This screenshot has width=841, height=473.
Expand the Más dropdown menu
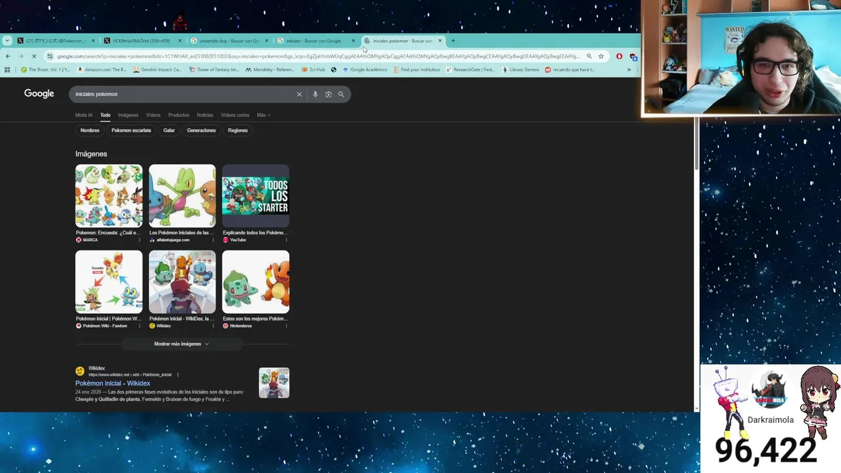pyautogui.click(x=263, y=115)
